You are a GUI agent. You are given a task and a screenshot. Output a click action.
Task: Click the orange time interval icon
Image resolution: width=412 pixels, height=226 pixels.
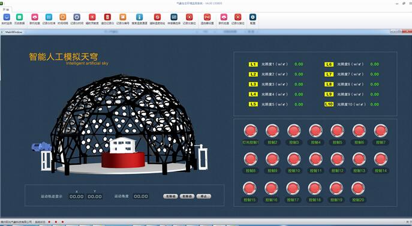(x=63, y=17)
